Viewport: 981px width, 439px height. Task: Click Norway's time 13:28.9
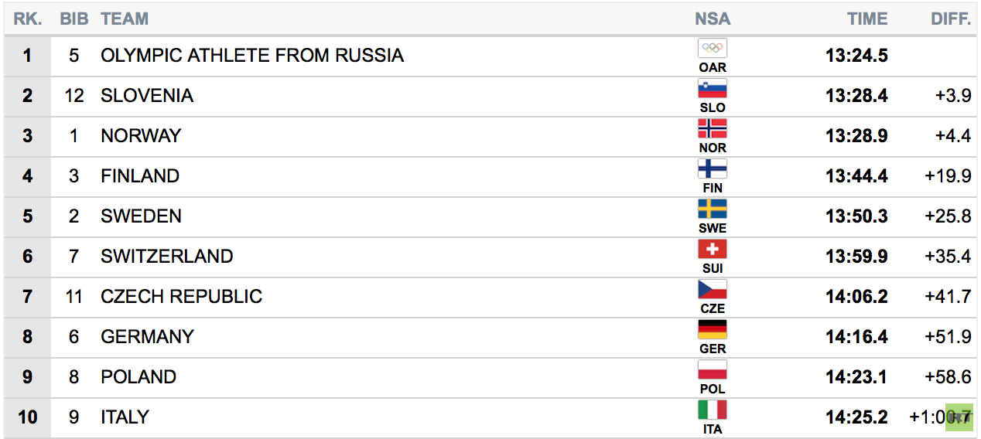[x=856, y=136]
